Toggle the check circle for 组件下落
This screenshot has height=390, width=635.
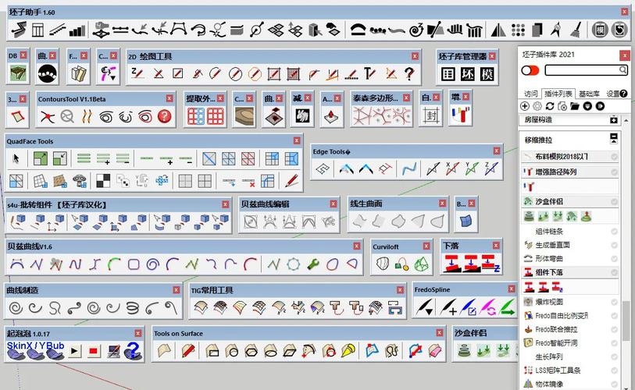coord(615,273)
